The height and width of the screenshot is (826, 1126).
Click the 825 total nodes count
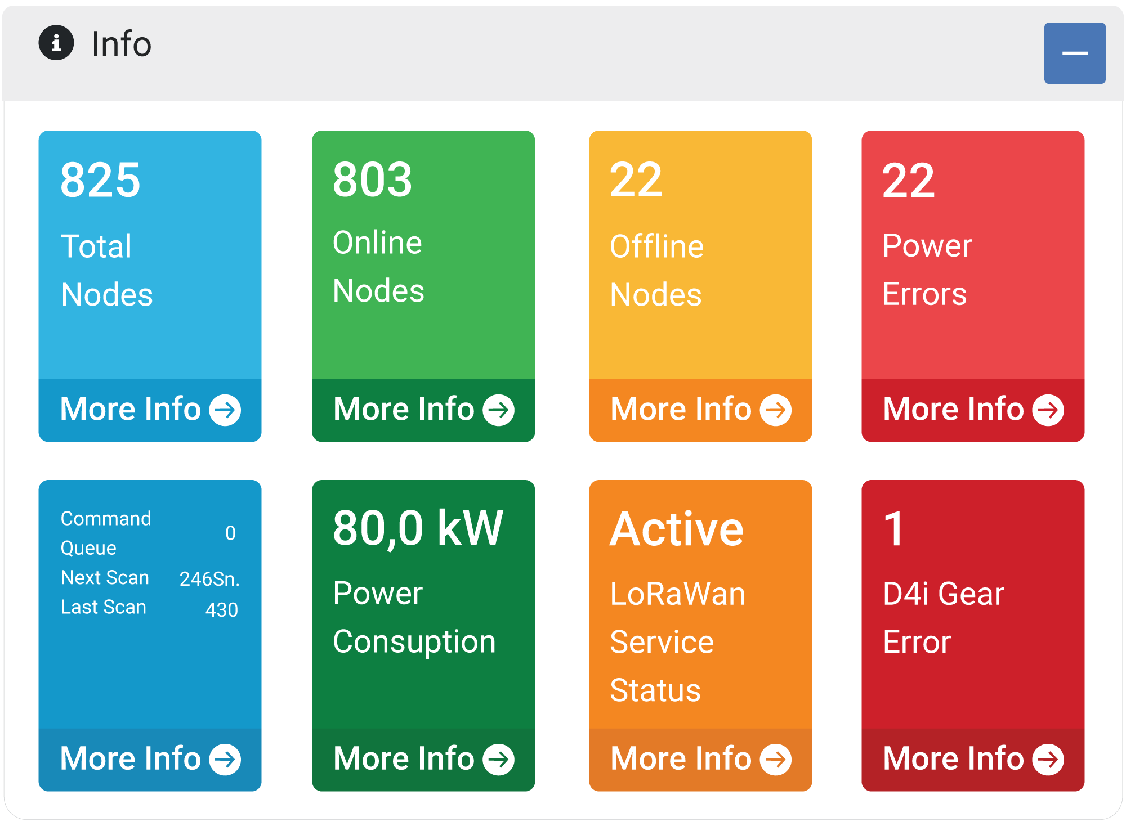tap(100, 180)
